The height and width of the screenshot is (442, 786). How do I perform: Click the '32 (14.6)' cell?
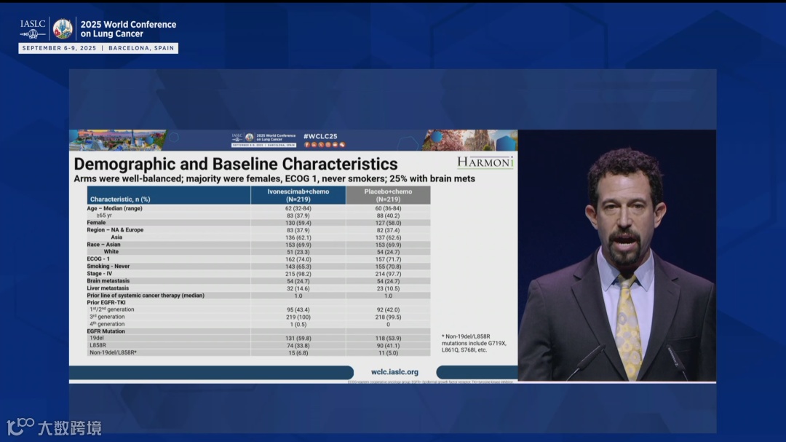(x=298, y=288)
